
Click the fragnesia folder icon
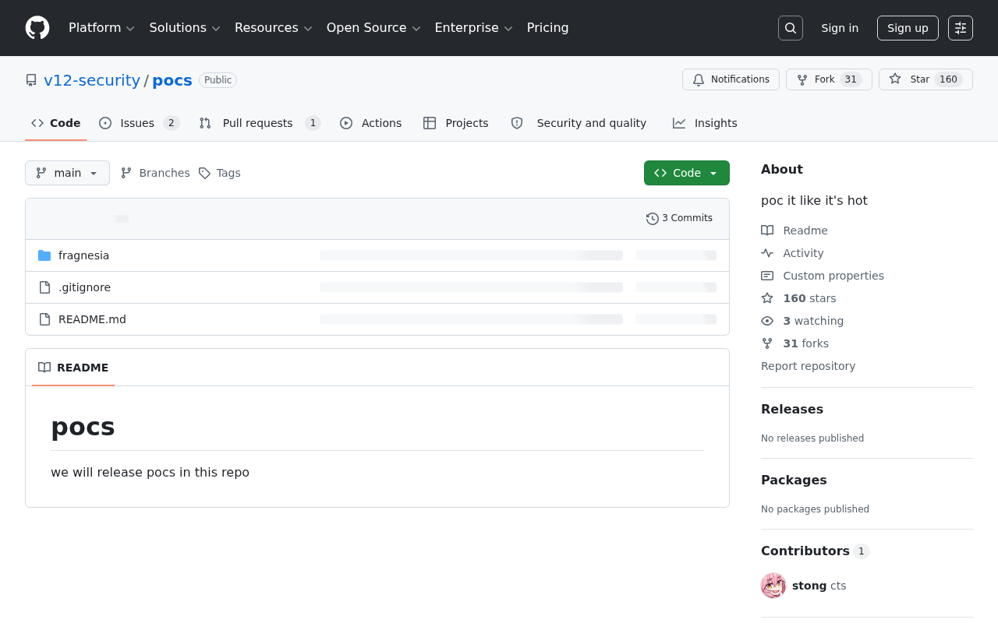point(44,255)
